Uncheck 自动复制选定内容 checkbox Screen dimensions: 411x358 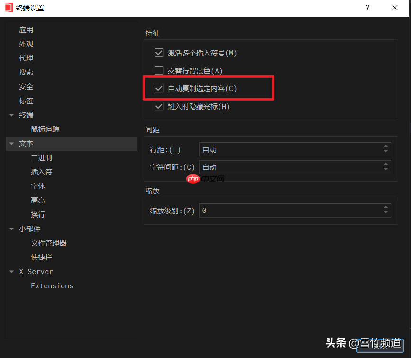point(159,88)
